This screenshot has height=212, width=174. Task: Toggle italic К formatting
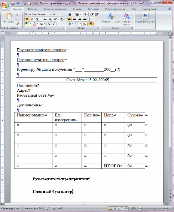(x=32, y=19)
